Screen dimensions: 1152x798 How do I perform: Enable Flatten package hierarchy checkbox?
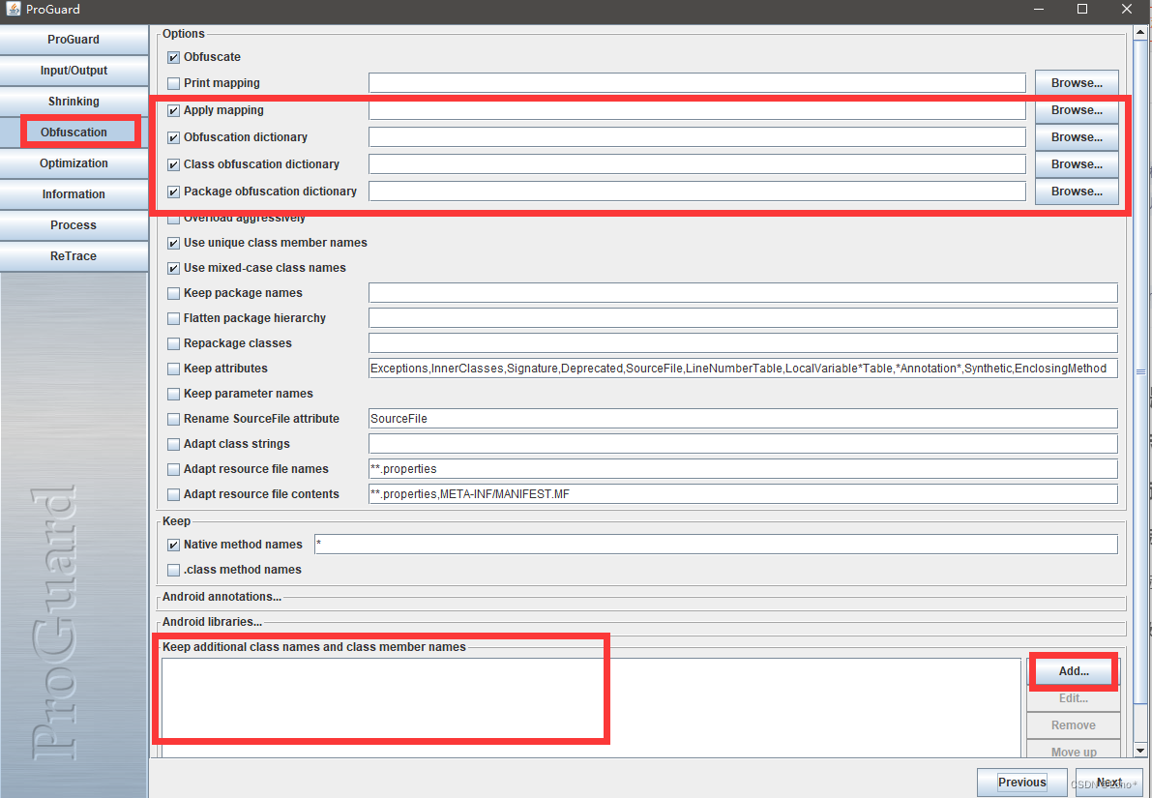tap(173, 319)
